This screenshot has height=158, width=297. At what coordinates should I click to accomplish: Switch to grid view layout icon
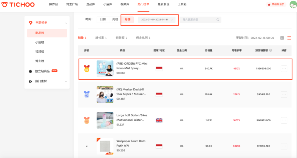(x=282, y=38)
